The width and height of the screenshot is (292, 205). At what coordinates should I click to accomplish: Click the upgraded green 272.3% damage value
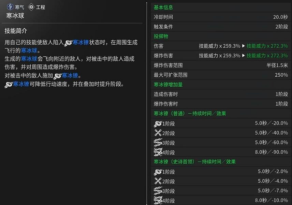276,46
